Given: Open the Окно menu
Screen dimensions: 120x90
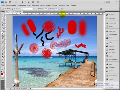Looking at the screenshot, I should point(68,5).
